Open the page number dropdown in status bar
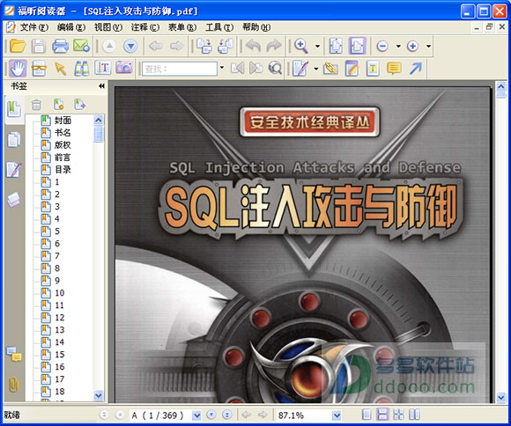 click(196, 415)
